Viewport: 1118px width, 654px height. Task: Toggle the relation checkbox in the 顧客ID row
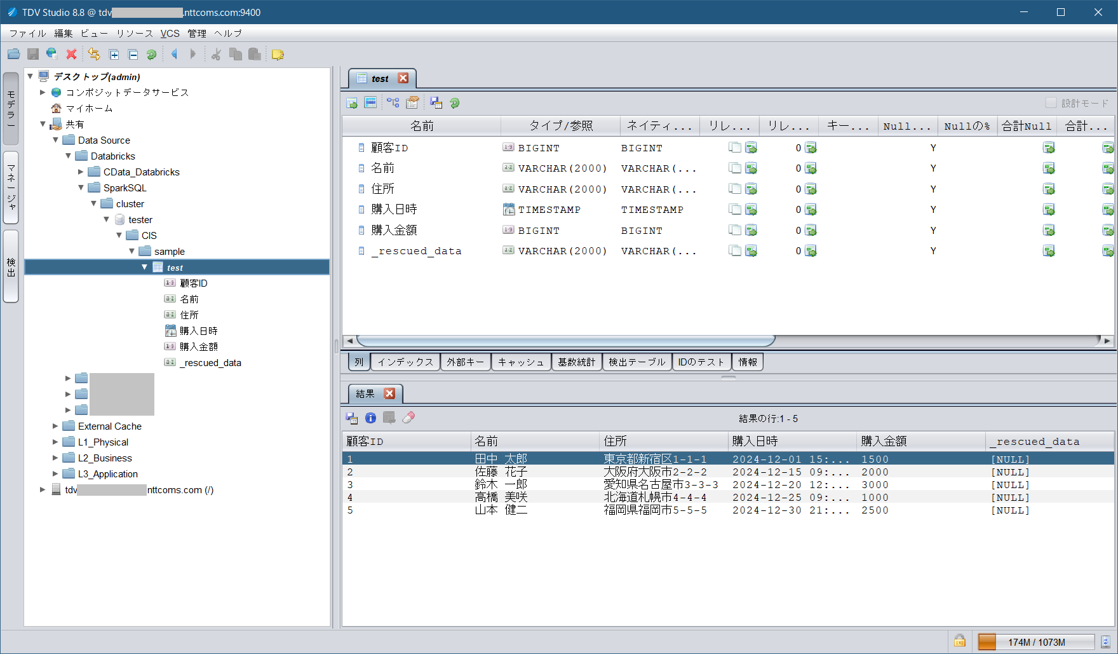point(735,148)
